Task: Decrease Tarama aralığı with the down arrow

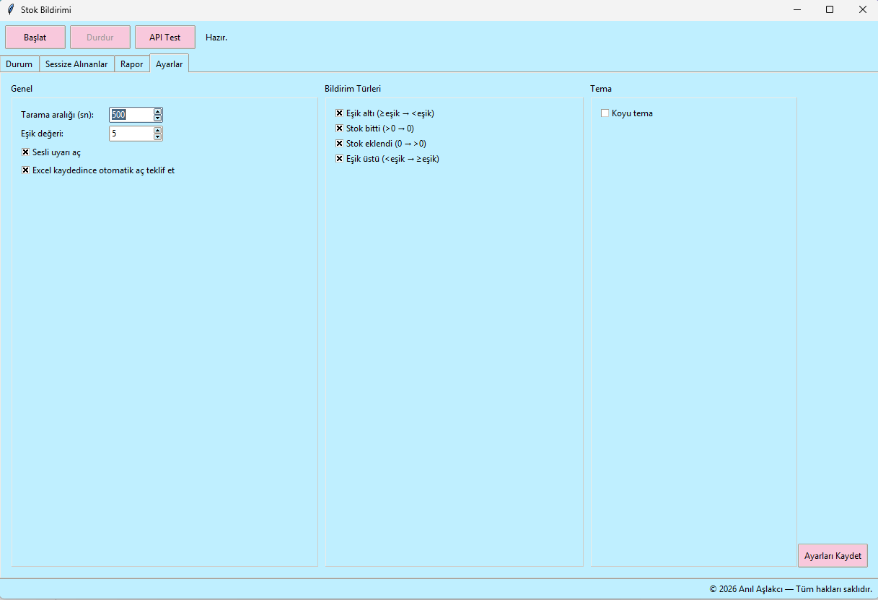Action: [x=158, y=118]
